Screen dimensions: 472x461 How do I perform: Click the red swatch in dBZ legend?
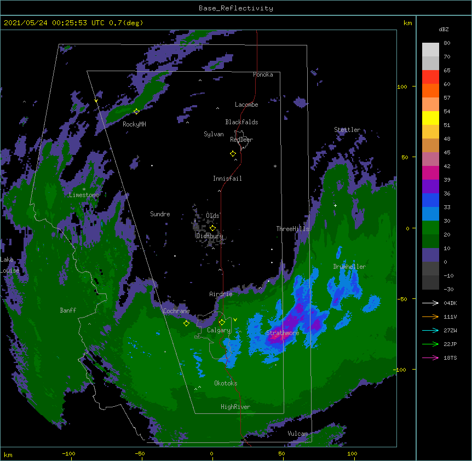430,77
